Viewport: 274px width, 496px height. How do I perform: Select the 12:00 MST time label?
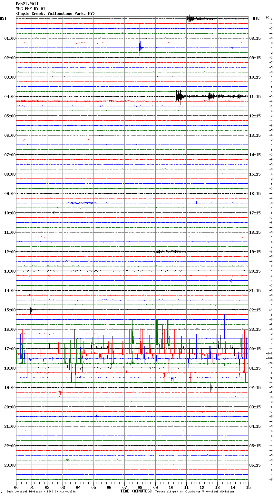pyautogui.click(x=10, y=252)
